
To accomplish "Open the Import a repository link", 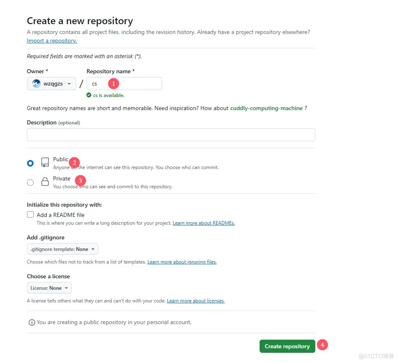I will (52, 41).
